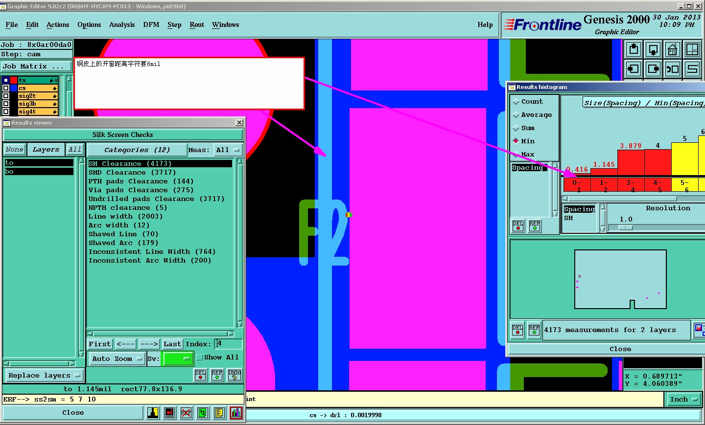Screen dimensions: 705x425
Task: Click the Index input field
Action: coord(229,344)
